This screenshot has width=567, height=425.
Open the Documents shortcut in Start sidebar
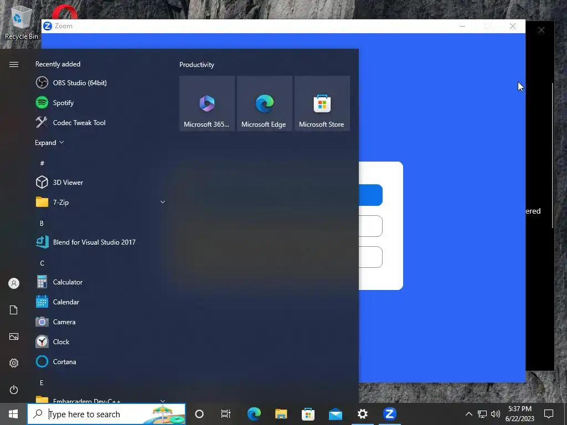coord(14,310)
